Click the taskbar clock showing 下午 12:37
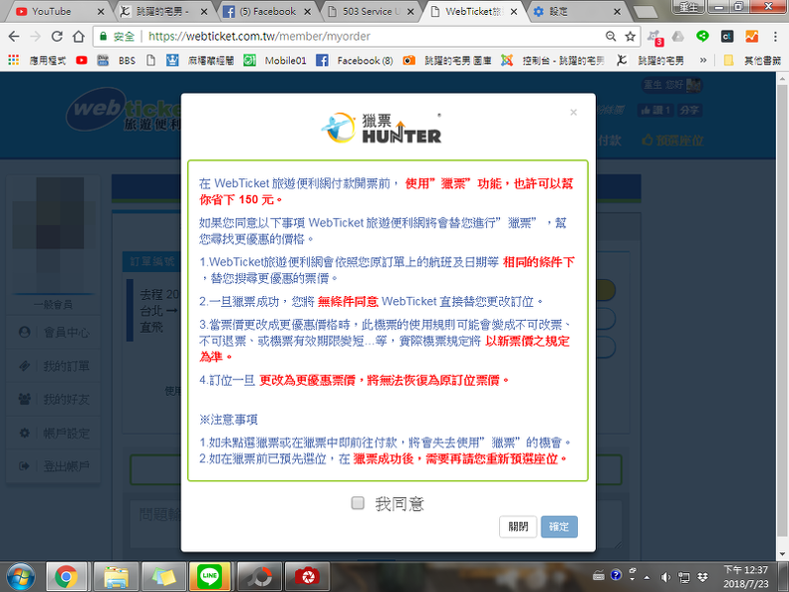 click(x=746, y=577)
